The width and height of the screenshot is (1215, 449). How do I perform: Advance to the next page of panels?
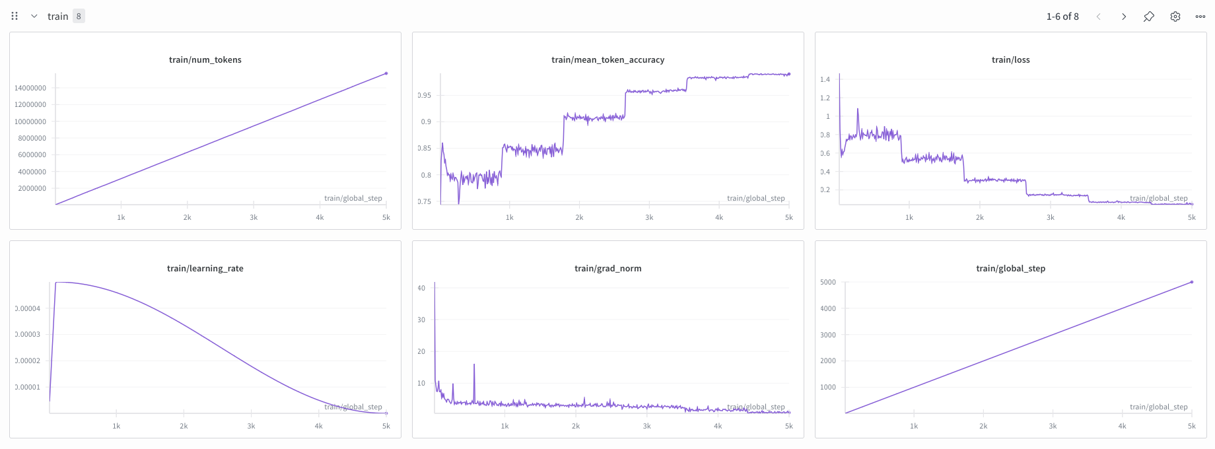coord(1123,16)
